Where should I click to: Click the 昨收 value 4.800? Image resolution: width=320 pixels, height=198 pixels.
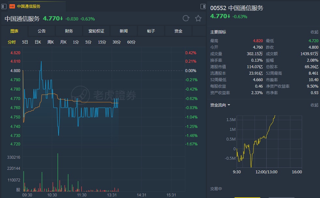pyautogui.click(x=313, y=47)
